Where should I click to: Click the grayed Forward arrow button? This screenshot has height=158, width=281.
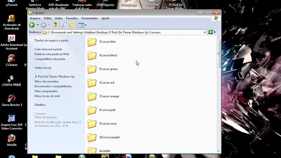[43, 25]
